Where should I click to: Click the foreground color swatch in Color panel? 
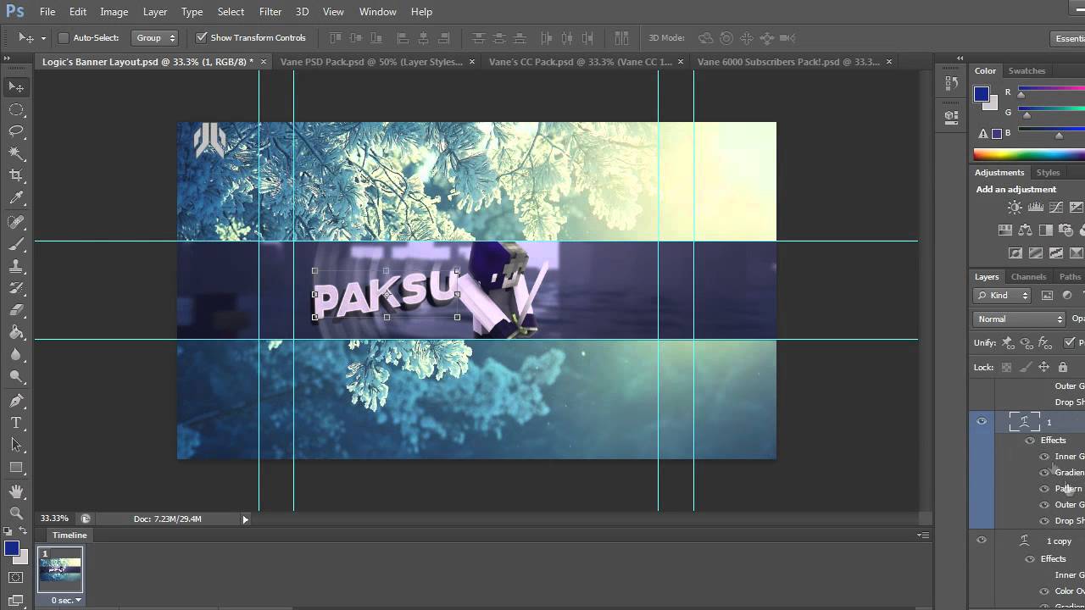point(982,95)
